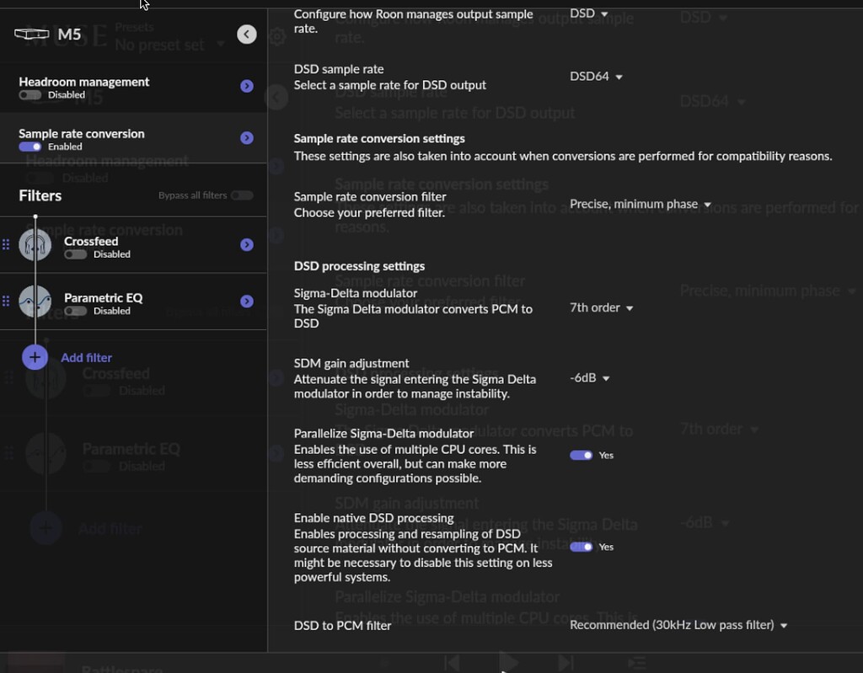Click the drag handle beside Parametric EQ
The width and height of the screenshot is (863, 673).
[x=5, y=302]
